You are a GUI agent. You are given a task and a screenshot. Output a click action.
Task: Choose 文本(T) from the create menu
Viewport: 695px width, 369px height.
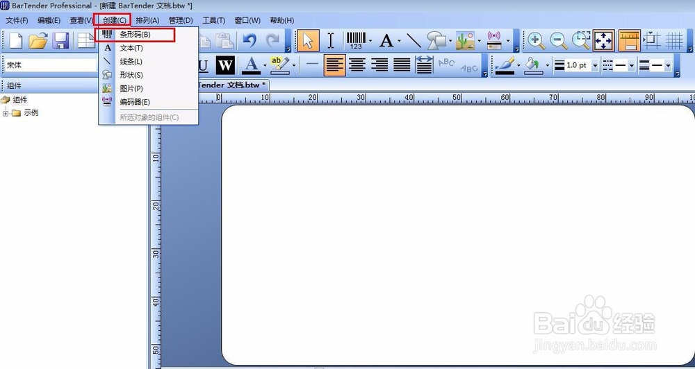149,48
